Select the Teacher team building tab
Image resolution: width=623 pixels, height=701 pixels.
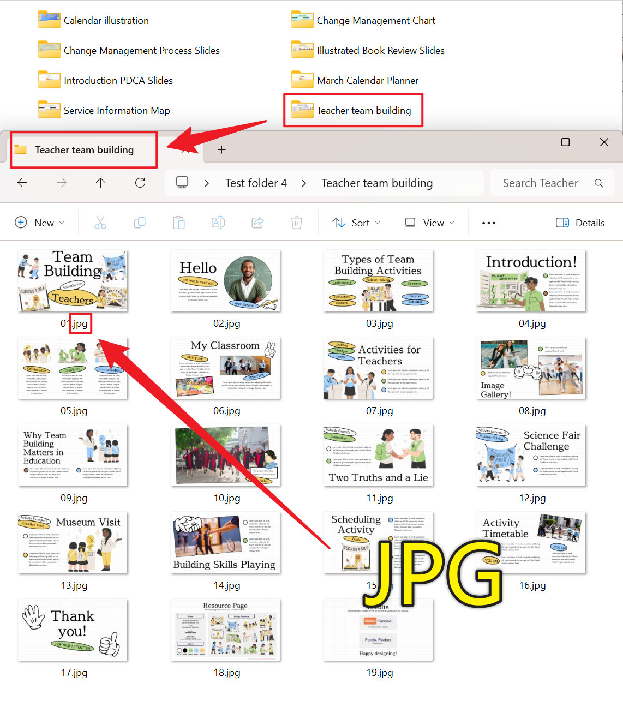coord(84,149)
